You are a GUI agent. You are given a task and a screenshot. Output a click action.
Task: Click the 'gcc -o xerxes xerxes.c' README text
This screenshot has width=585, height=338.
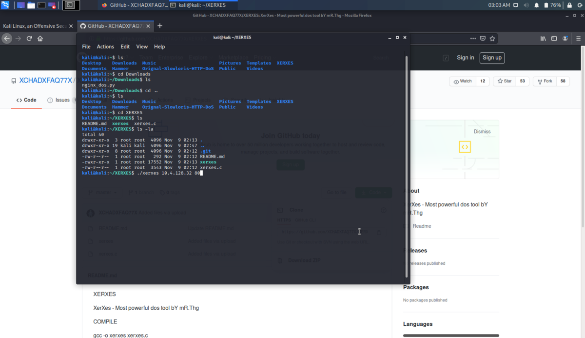[120, 335]
